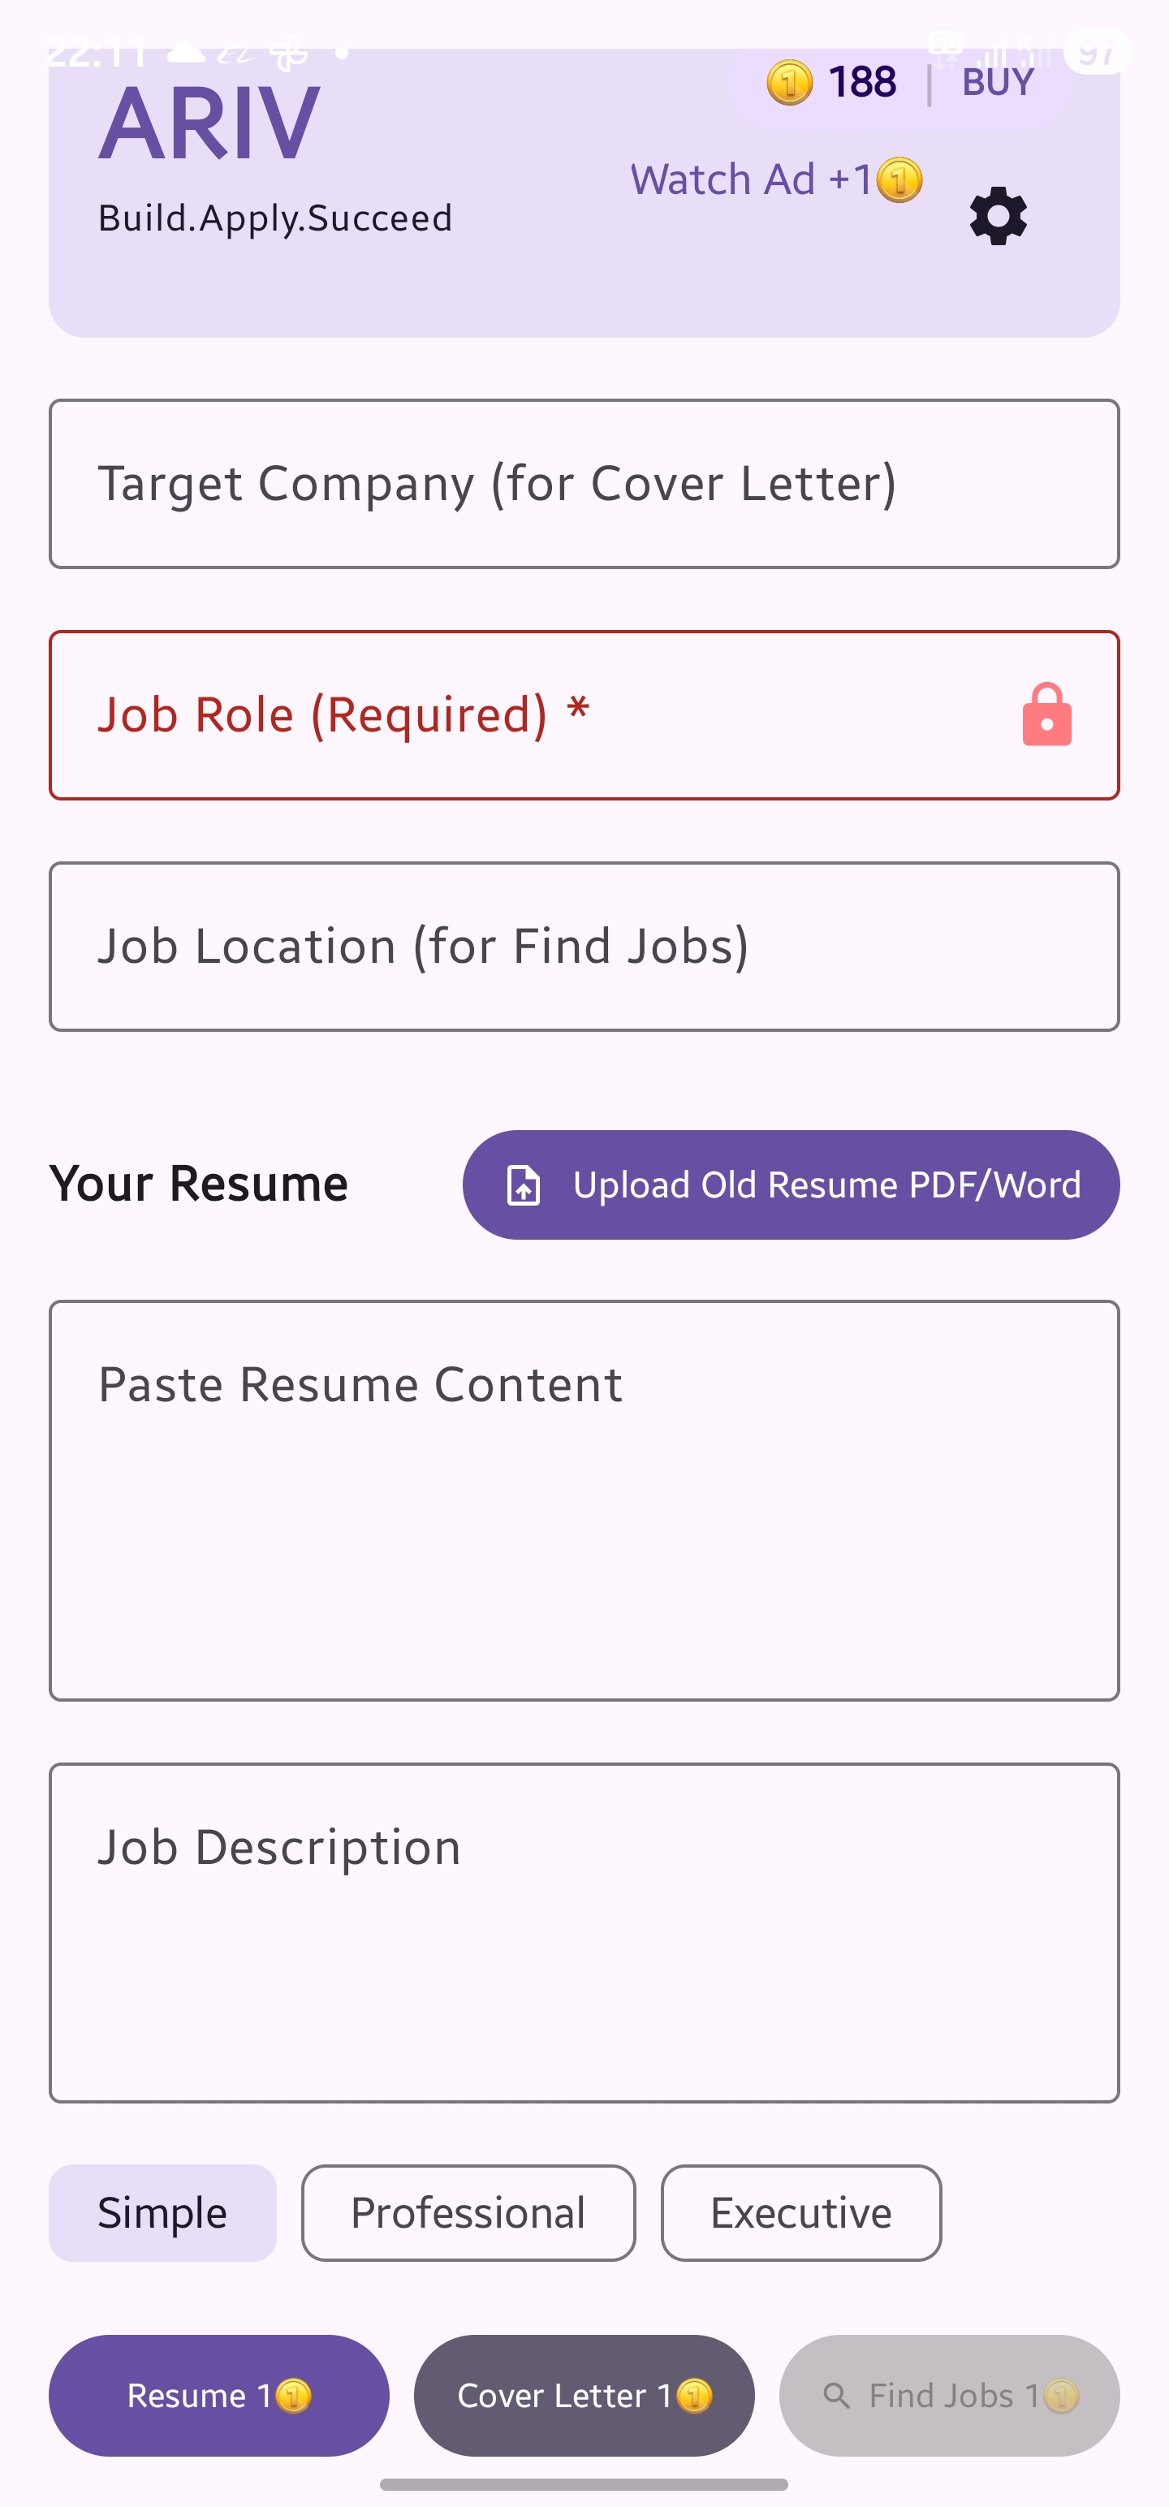1169x2507 pixels.
Task: Click the lock icon on Job Role field
Action: pyautogui.click(x=1046, y=714)
